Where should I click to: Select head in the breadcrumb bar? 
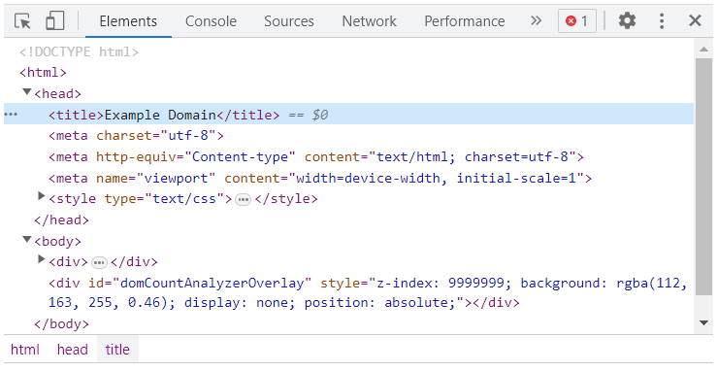tap(73, 350)
